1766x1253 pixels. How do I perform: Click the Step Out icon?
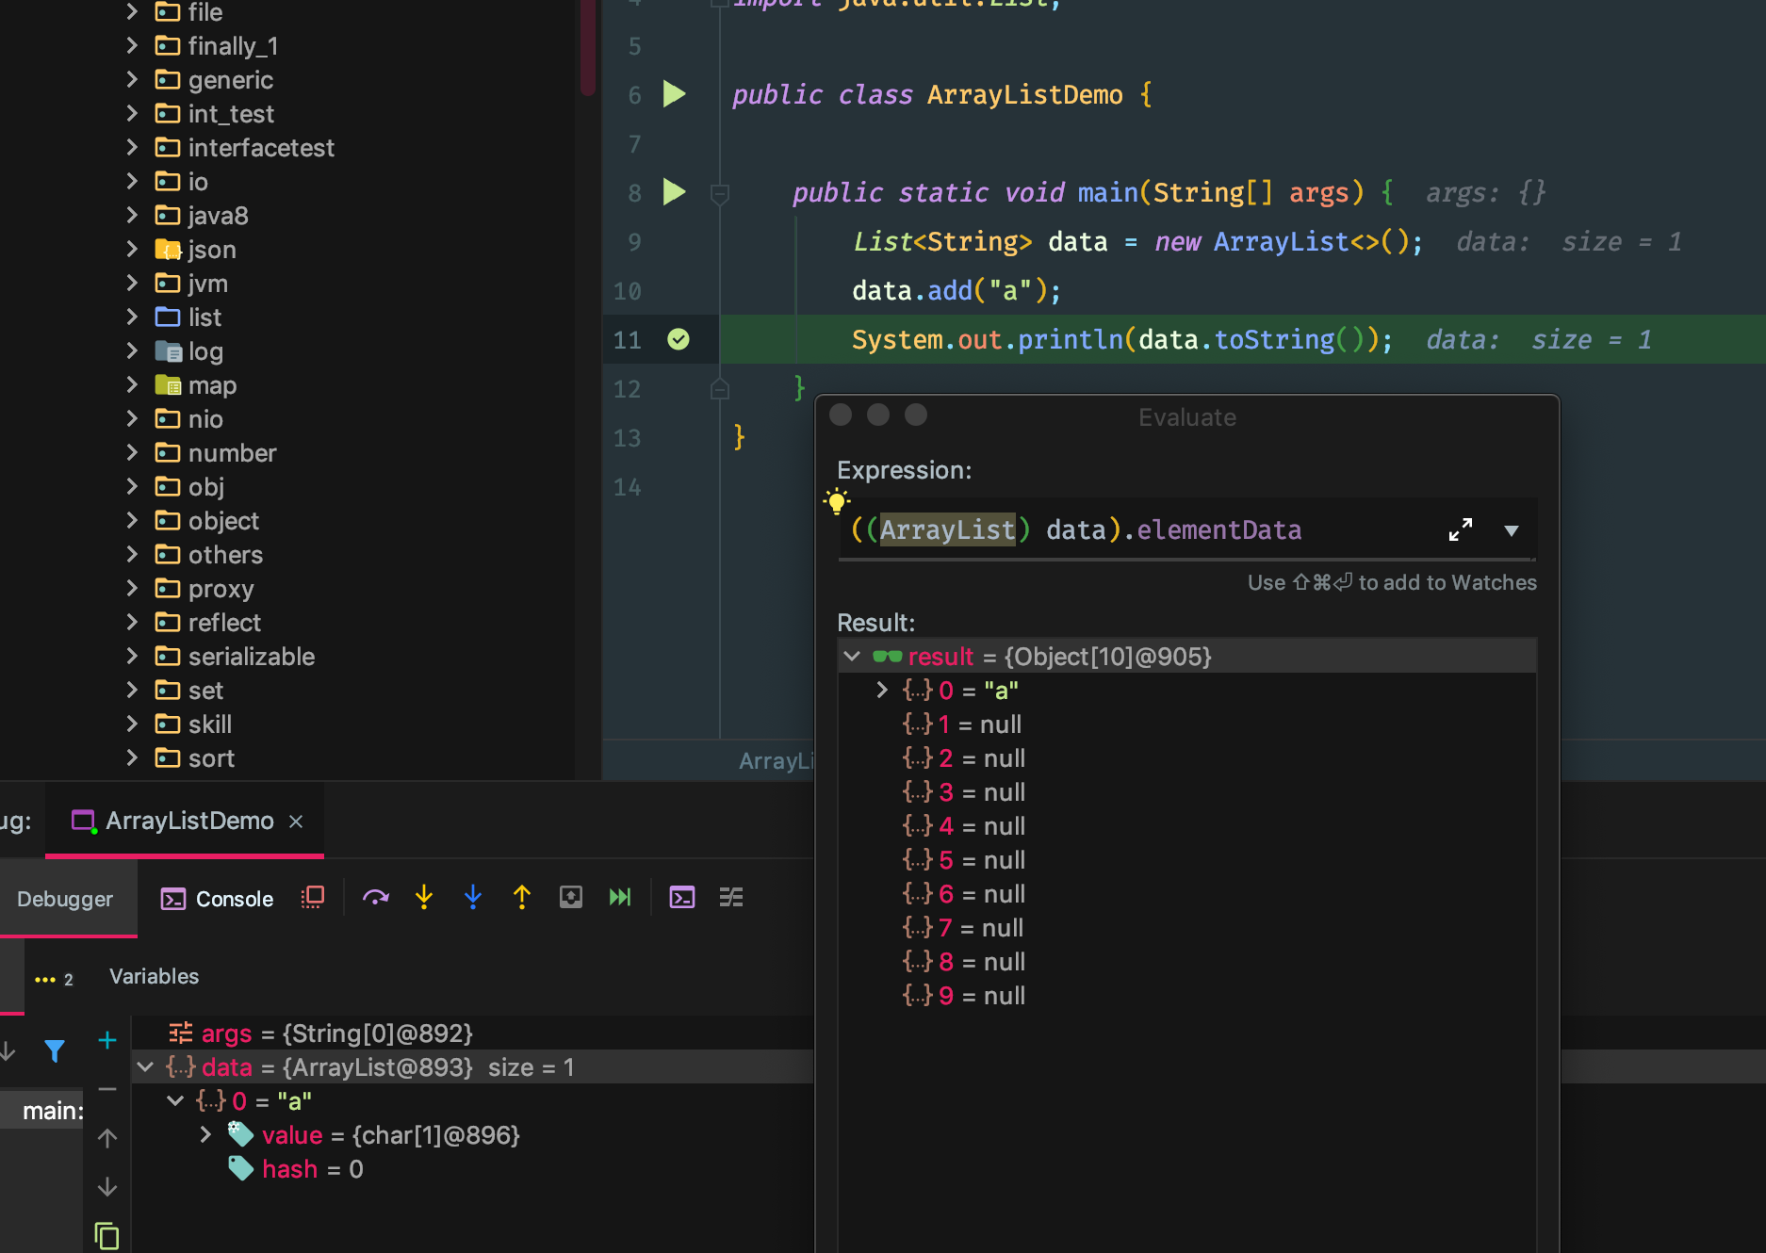[x=522, y=898]
